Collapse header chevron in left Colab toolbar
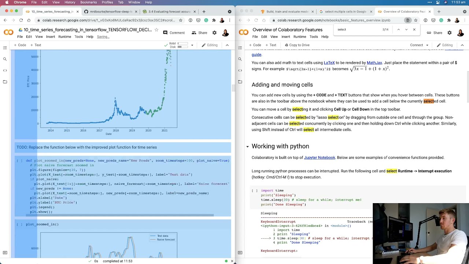Image resolution: width=469 pixels, height=264 pixels. click(x=227, y=45)
